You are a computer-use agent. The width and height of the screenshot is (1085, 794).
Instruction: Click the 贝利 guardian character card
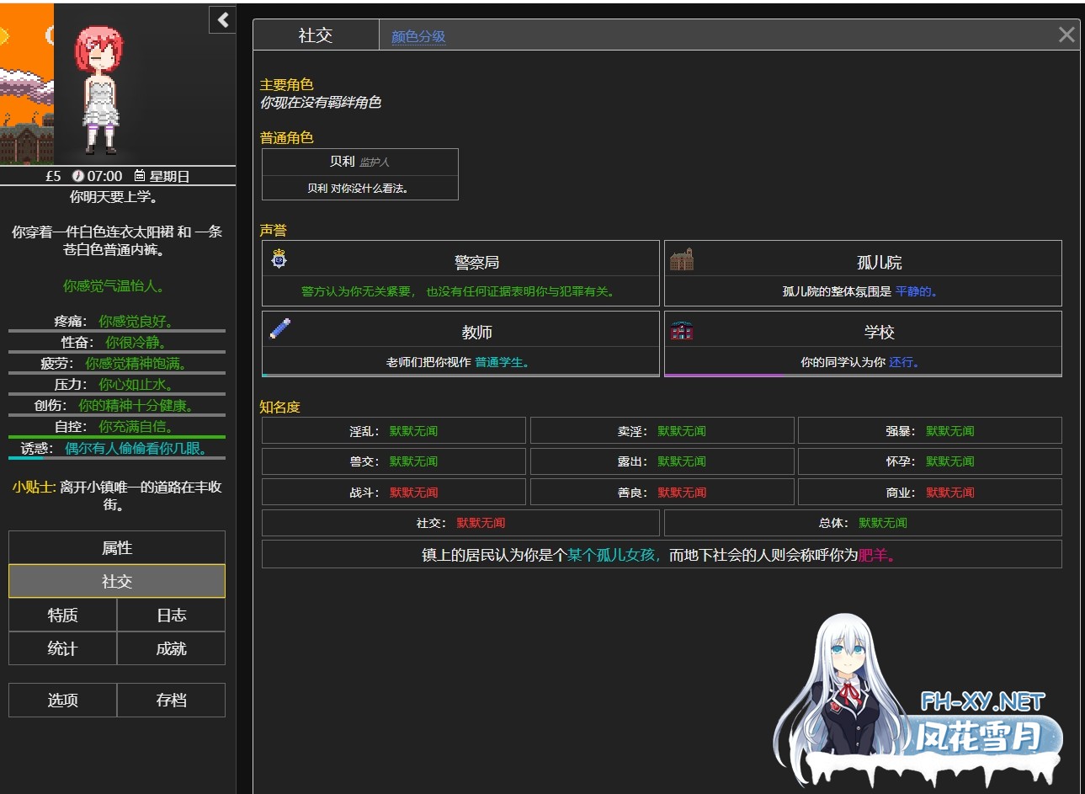tap(360, 174)
